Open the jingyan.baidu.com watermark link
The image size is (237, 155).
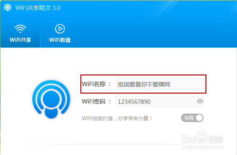pyautogui.click(x=202, y=147)
